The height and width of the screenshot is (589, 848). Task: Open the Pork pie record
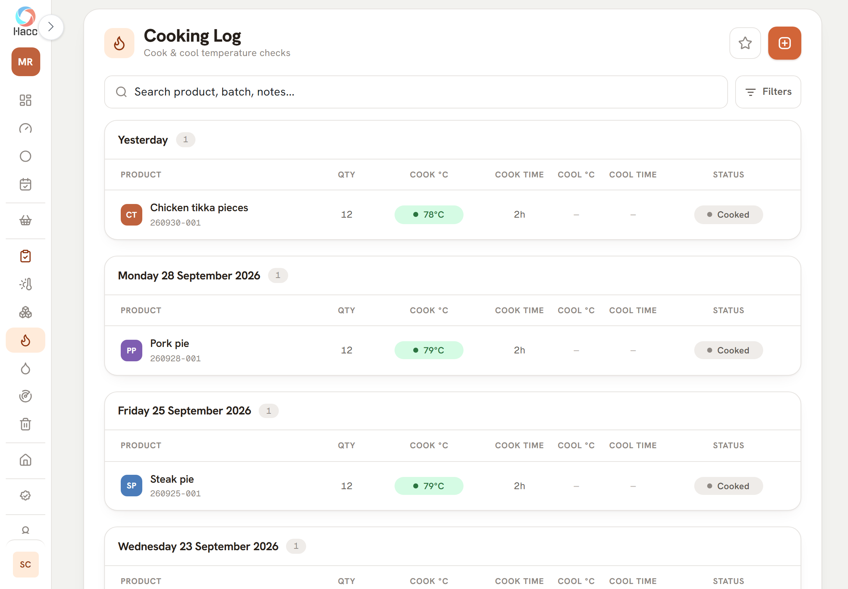(453, 350)
